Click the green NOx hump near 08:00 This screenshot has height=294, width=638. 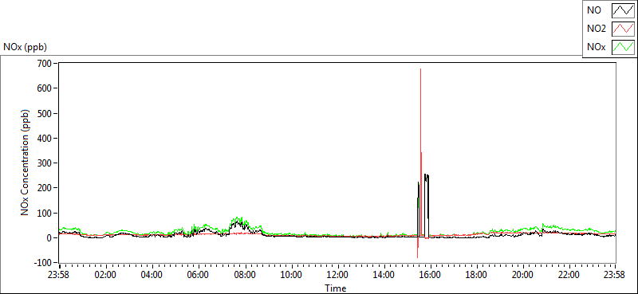[238, 220]
